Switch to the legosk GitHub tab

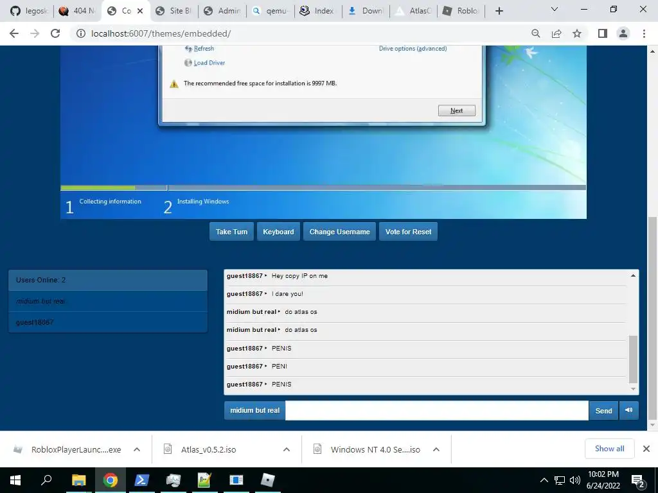click(28, 11)
